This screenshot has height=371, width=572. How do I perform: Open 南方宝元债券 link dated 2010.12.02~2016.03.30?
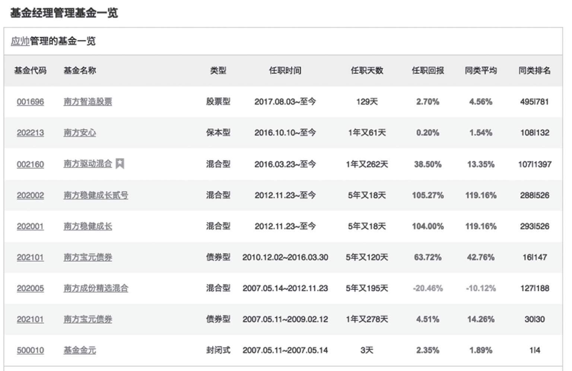pyautogui.click(x=88, y=257)
